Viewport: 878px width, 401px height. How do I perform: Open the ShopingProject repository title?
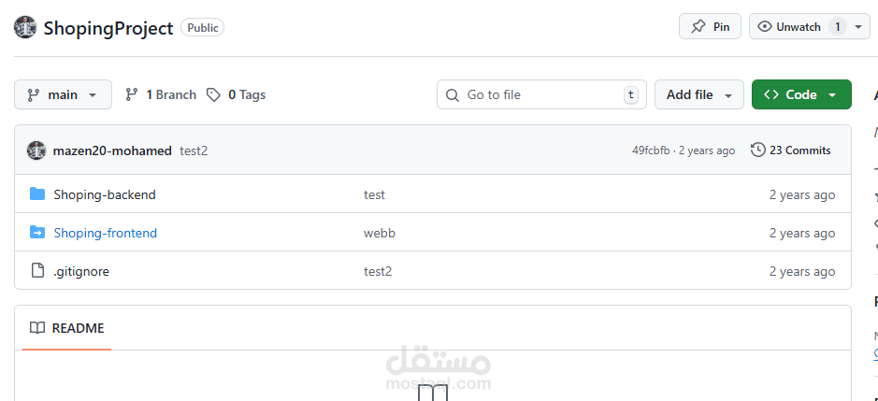click(108, 28)
